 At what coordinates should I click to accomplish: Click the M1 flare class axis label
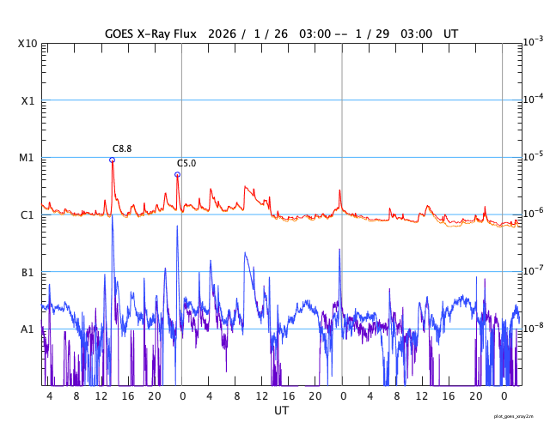[27, 158]
